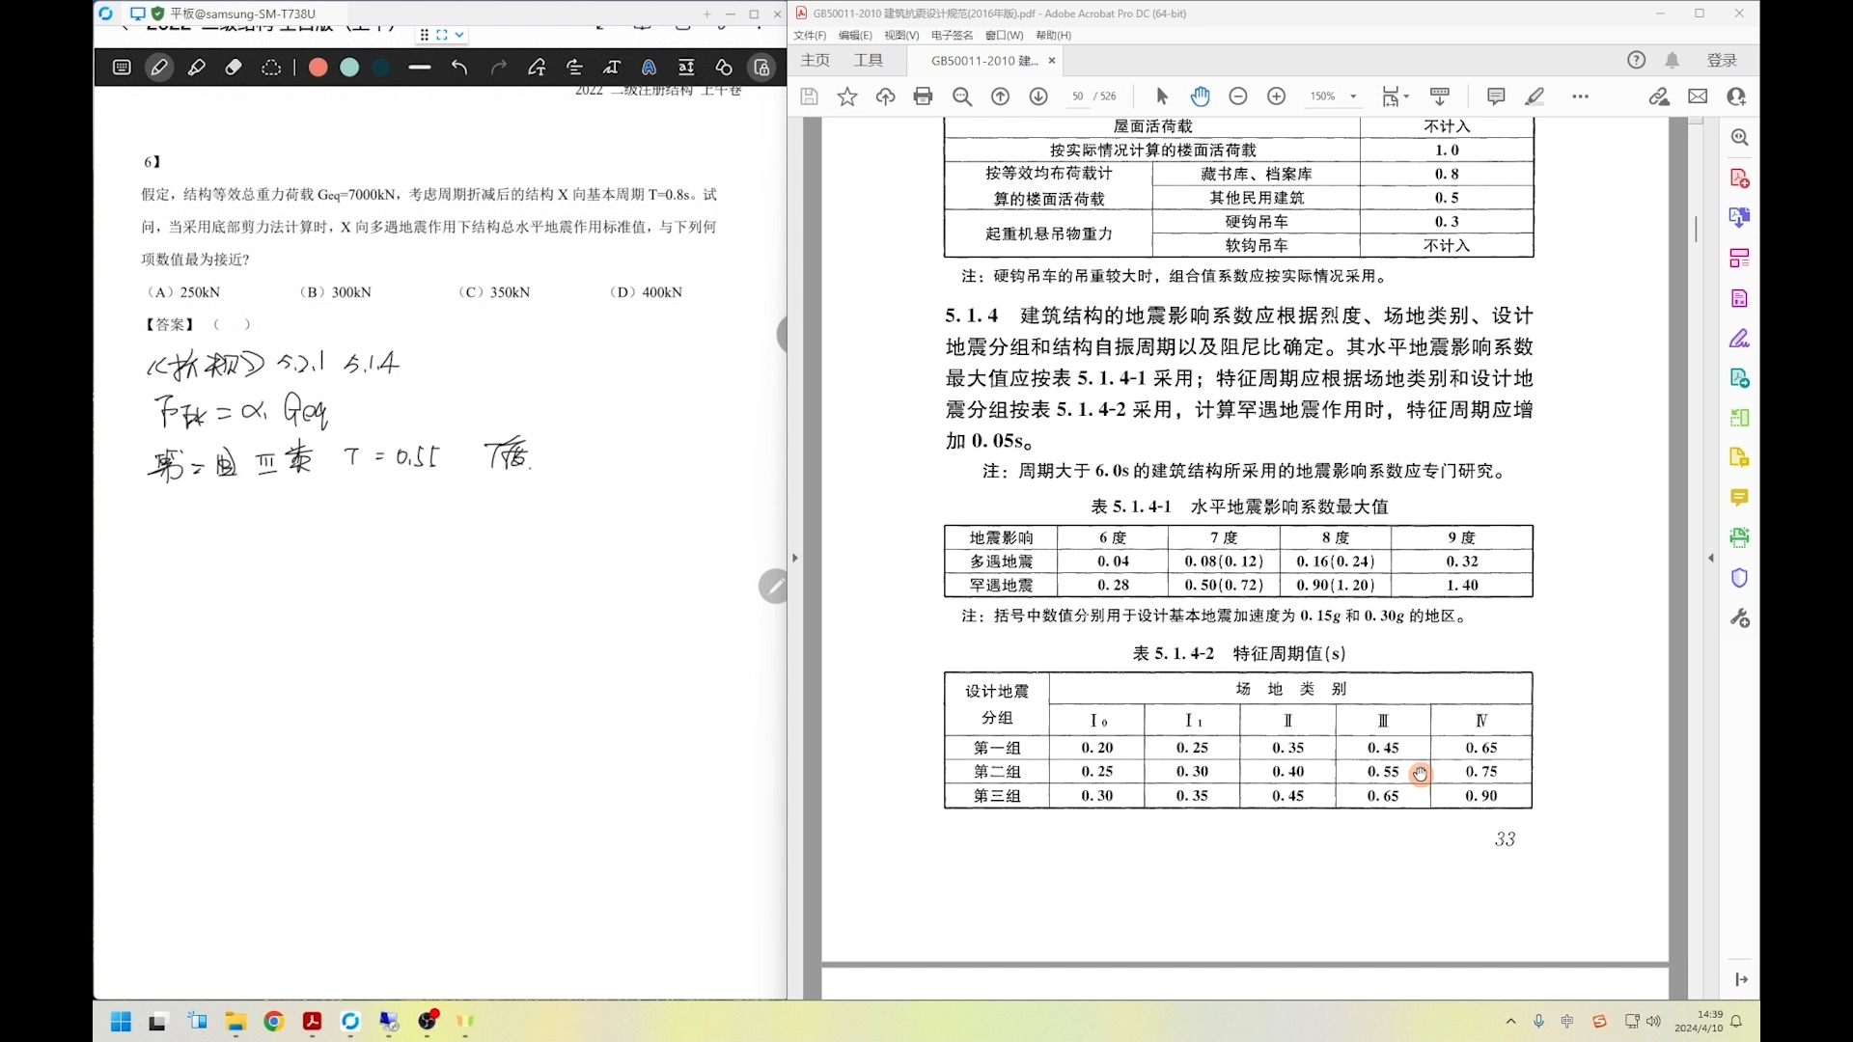Choose the dark blue pen color
Image resolution: width=1853 pixels, height=1042 pixels.
(381, 68)
